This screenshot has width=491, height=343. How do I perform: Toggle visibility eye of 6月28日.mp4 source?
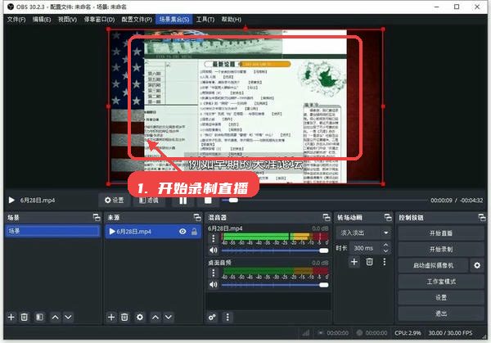182,232
